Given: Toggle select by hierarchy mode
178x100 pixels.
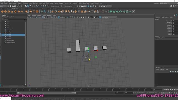Looking at the screenshot, I should pos(26,6).
